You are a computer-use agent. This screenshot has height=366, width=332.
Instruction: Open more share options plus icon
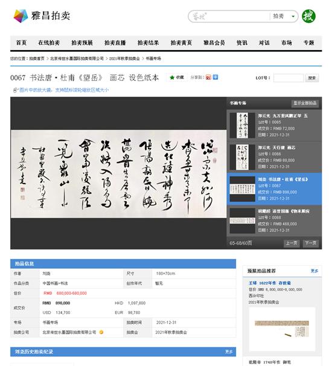coord(215,77)
